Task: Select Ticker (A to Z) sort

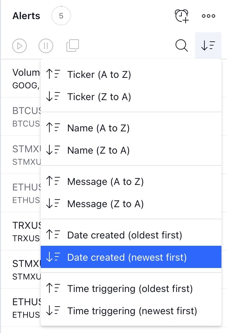Action: [x=131, y=74]
